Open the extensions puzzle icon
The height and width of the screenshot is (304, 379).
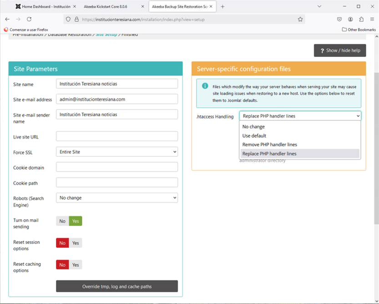pos(361,19)
